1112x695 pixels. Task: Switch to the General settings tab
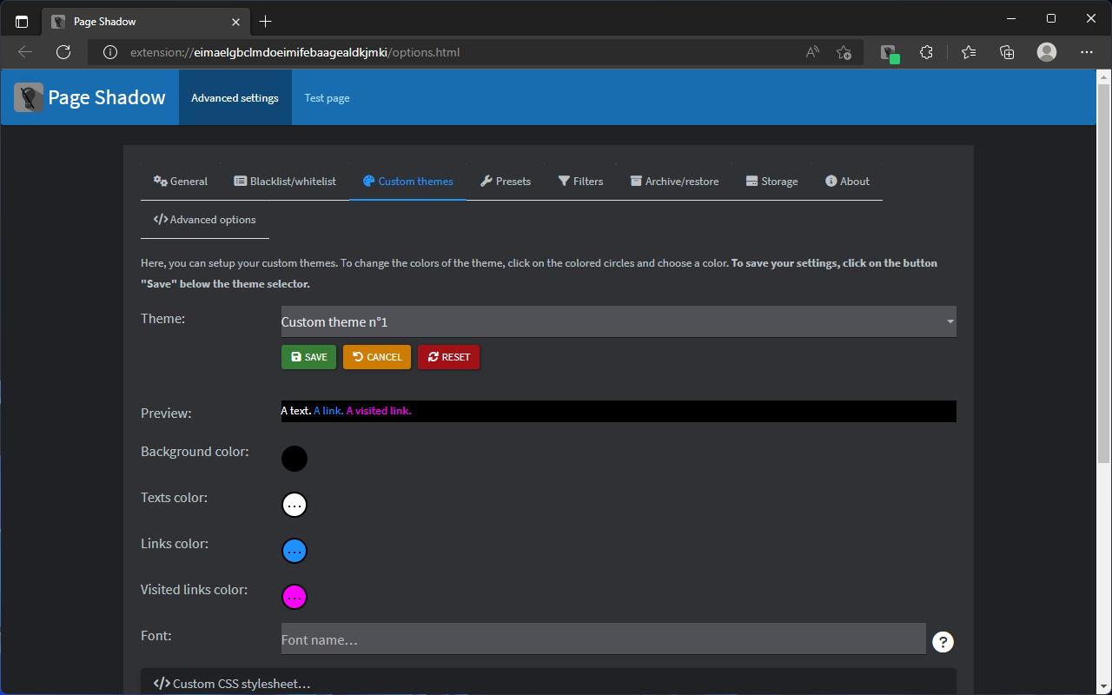(x=181, y=182)
